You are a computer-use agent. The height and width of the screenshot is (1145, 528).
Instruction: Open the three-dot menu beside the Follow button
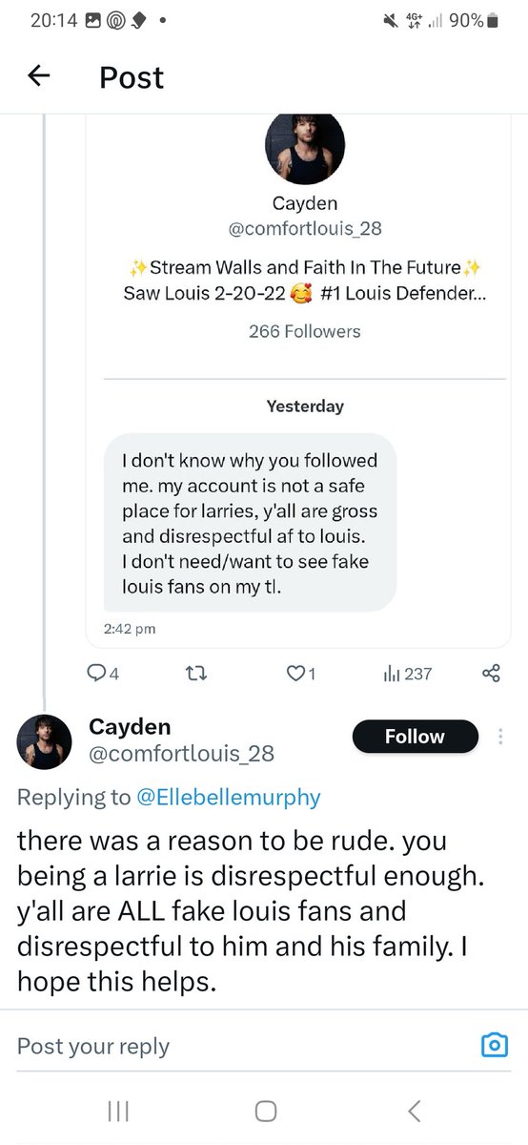coord(502,737)
